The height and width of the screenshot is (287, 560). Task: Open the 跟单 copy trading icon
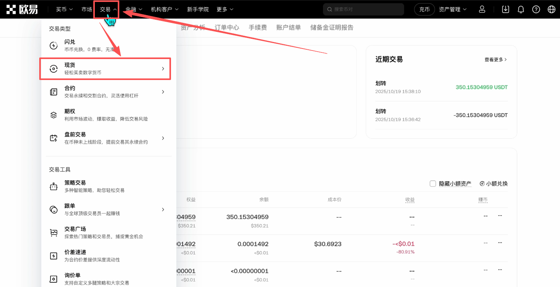pos(53,209)
